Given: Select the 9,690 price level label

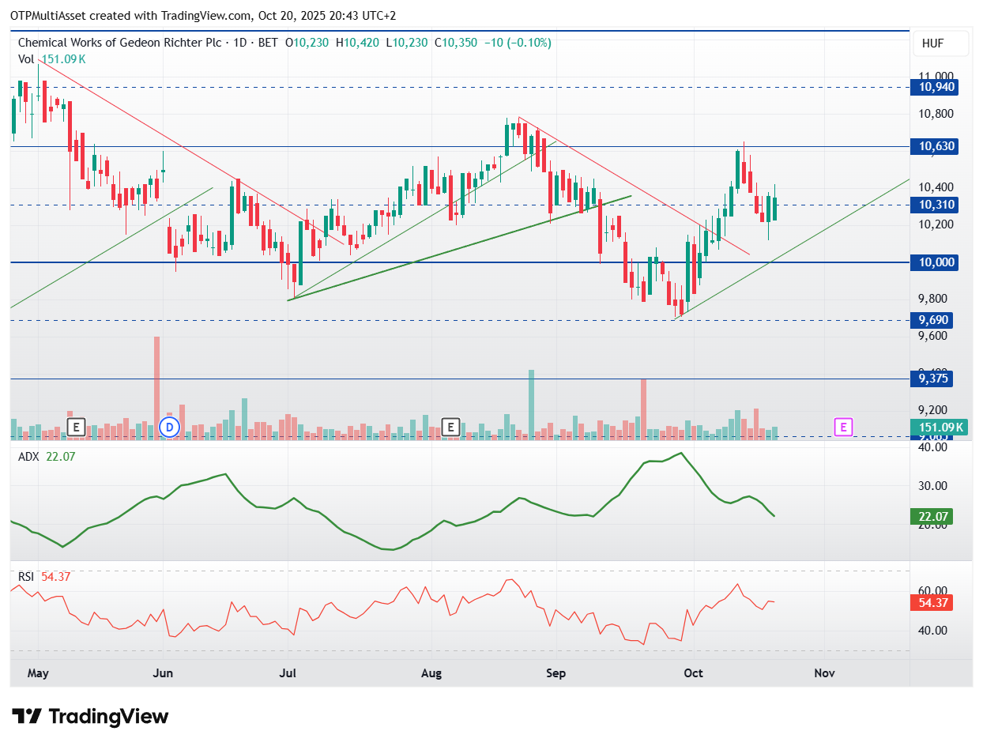Looking at the screenshot, I should (932, 320).
